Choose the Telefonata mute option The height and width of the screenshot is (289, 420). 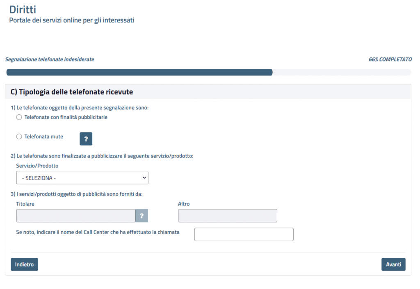click(19, 136)
